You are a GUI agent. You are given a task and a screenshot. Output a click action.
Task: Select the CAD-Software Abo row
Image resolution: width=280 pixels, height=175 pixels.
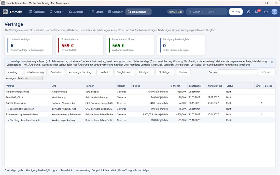[x=140, y=103]
